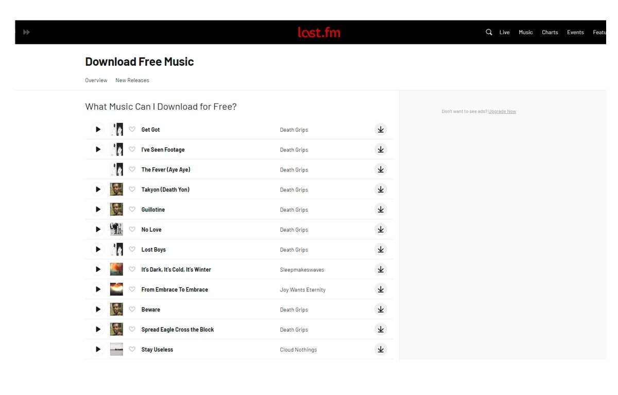Open the Get Got track title
The height and width of the screenshot is (395, 618).
pyautogui.click(x=151, y=130)
